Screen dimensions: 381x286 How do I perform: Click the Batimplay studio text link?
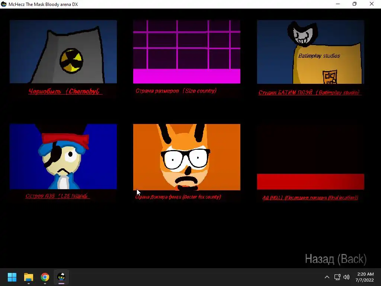click(309, 92)
